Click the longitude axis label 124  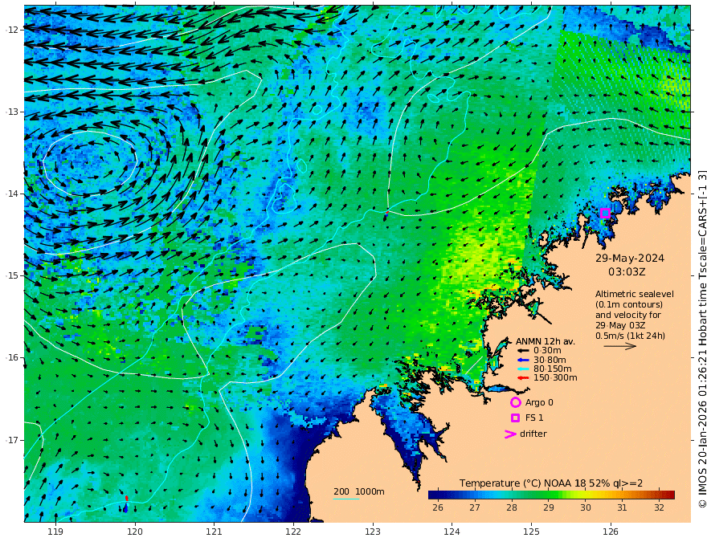click(452, 532)
